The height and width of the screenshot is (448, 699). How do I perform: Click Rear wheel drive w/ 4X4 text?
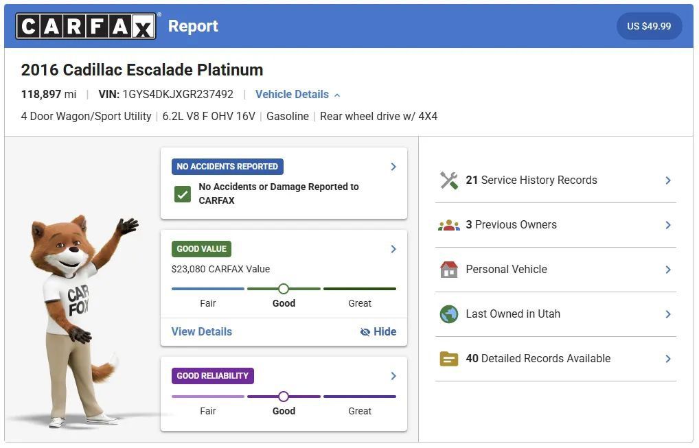tap(378, 116)
